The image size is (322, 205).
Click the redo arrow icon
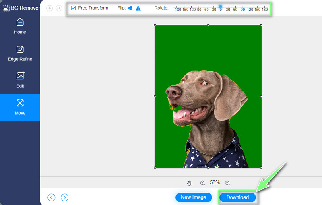(x=59, y=8)
